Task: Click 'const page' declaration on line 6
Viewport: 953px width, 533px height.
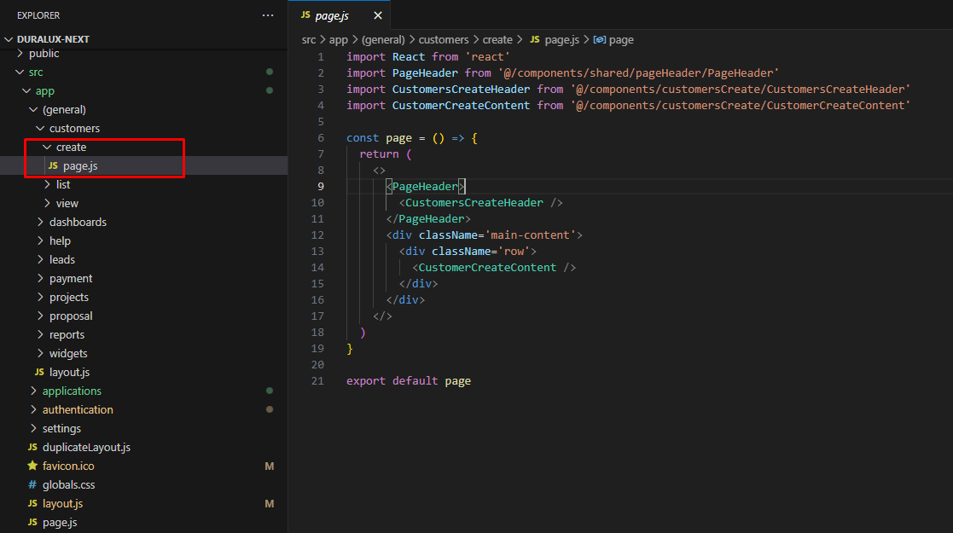Action: [380, 138]
